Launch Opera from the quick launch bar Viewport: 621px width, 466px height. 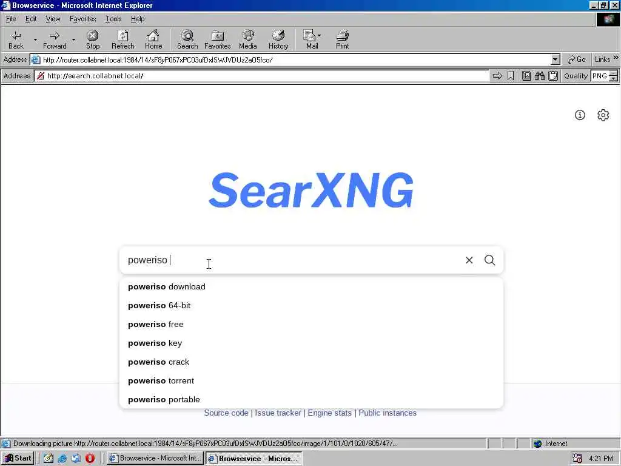(90, 458)
